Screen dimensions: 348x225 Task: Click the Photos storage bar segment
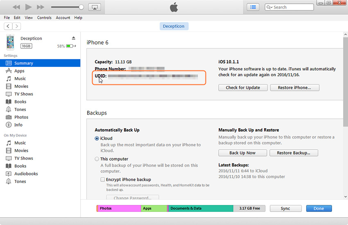coord(119,208)
